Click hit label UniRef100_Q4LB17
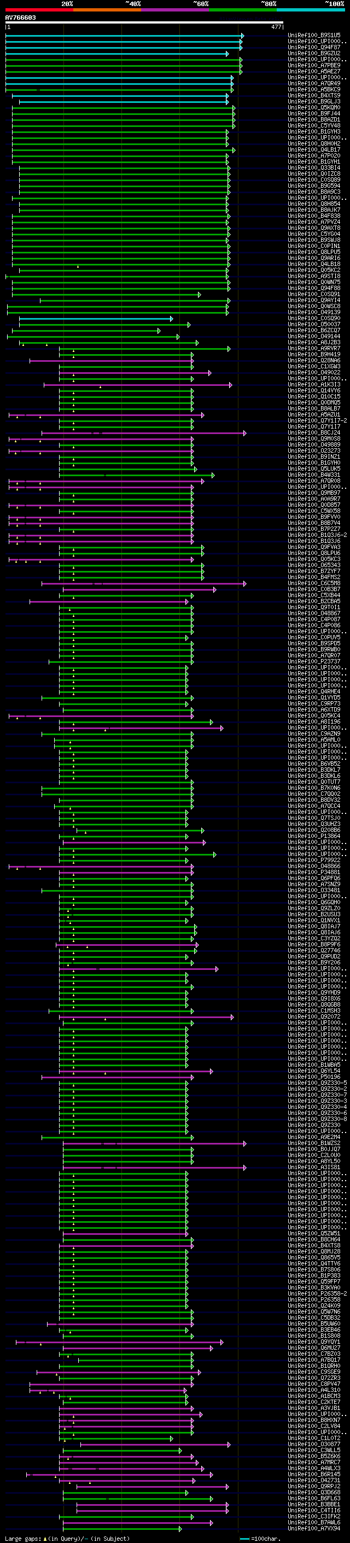 (x=313, y=150)
